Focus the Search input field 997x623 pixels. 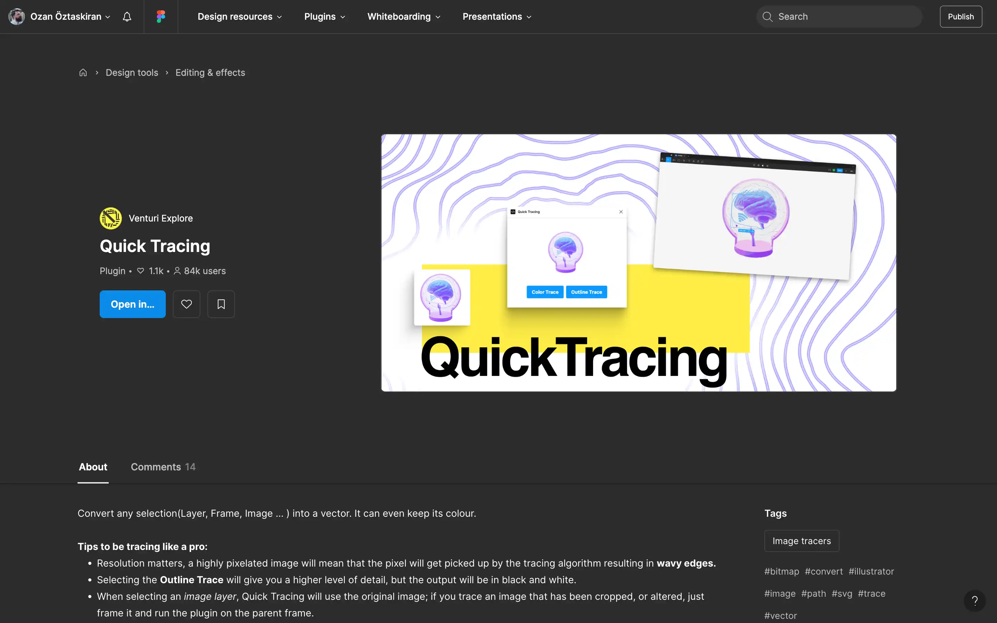[839, 17]
